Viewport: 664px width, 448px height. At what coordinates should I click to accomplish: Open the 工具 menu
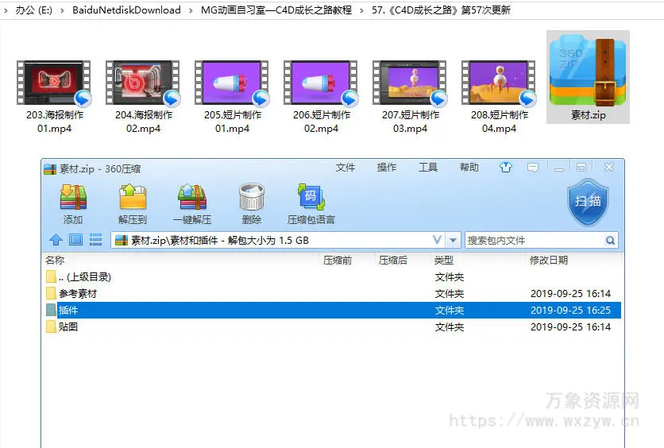(428, 168)
